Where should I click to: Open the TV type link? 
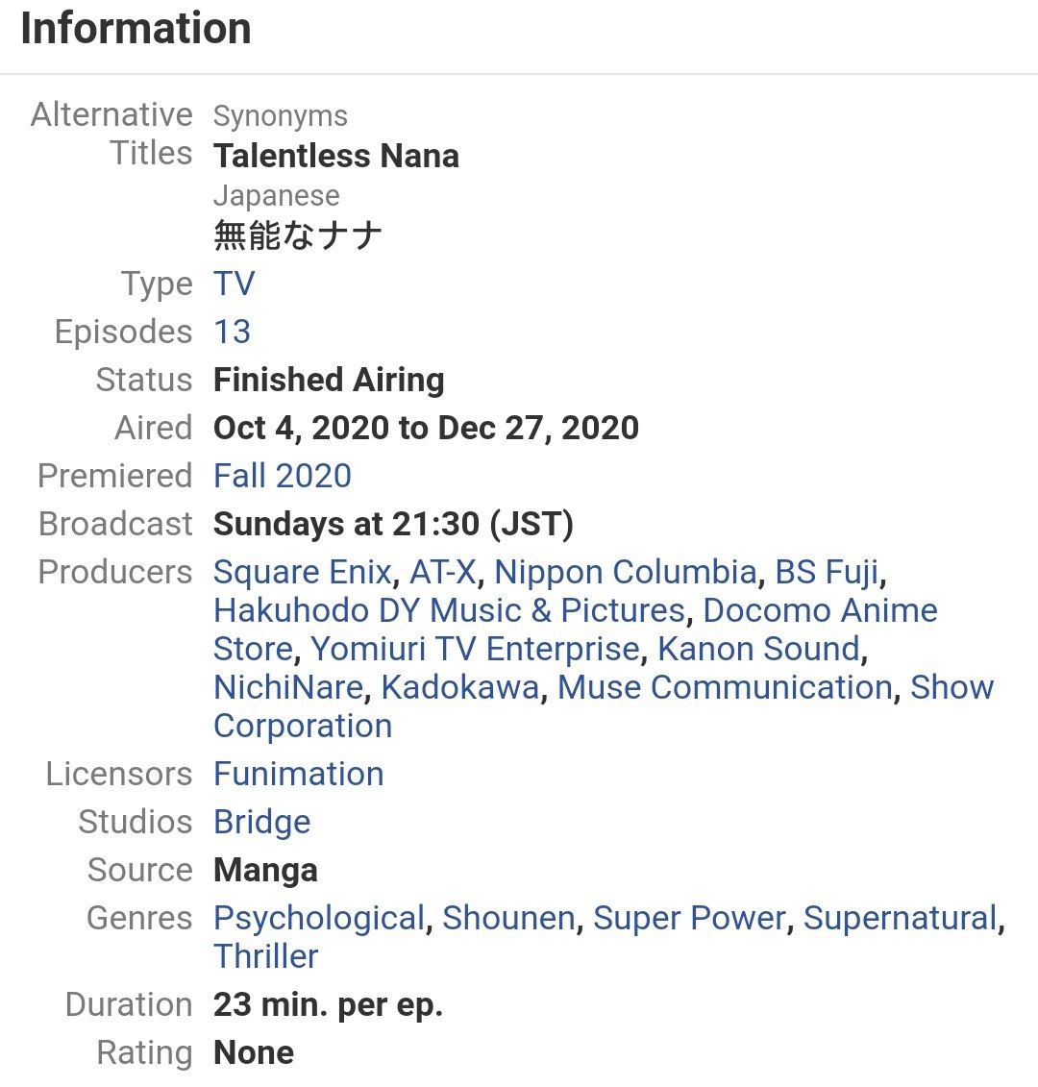coord(235,284)
